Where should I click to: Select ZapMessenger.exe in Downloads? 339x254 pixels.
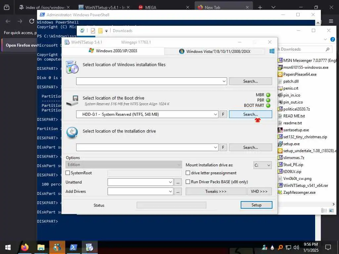(299, 192)
